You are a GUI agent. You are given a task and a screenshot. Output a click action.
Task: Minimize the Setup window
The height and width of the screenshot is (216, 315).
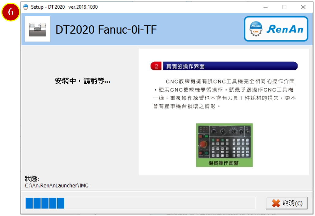click(266, 7)
